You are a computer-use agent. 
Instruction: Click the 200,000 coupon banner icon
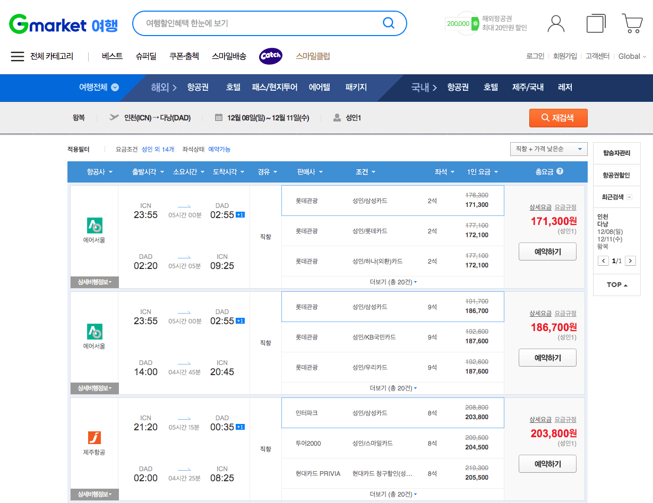coord(462,23)
